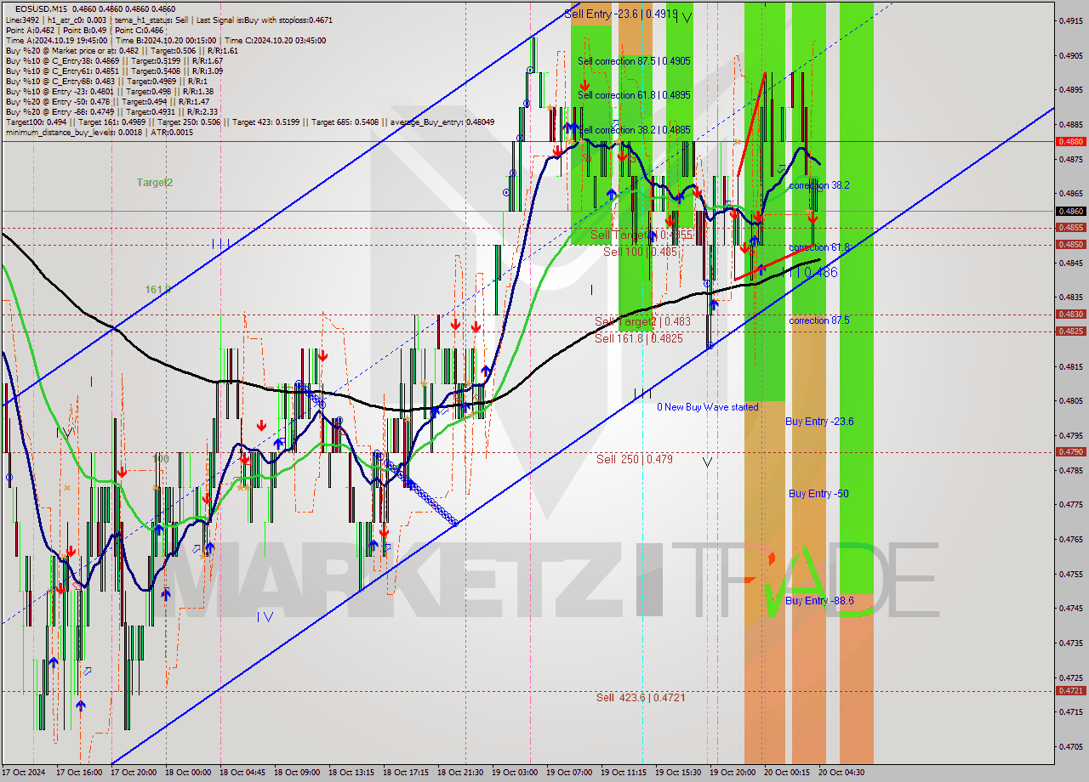This screenshot has width=1089, height=782.
Task: Click the '20 Oct 04:30' time axis label
Action: click(x=841, y=773)
